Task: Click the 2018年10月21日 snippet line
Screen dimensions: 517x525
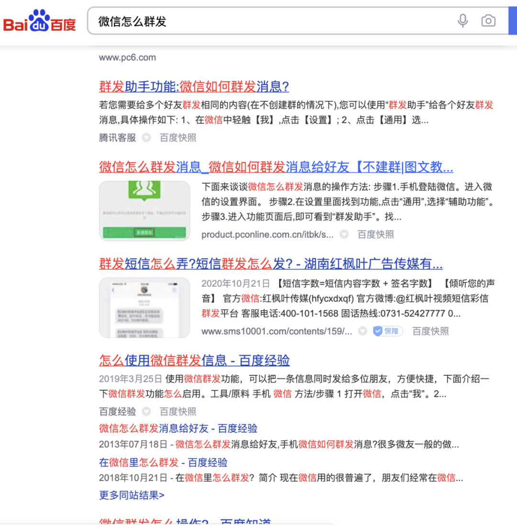Action: tap(281, 478)
